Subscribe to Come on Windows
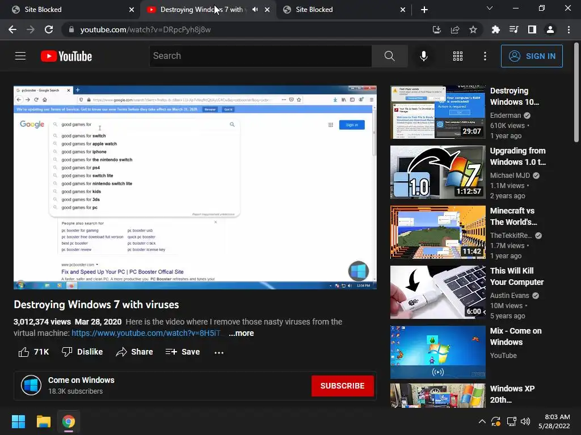The width and height of the screenshot is (581, 435). tap(342, 386)
